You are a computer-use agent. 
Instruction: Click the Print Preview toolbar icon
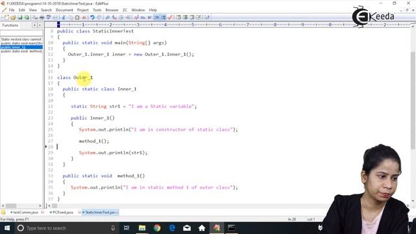point(35,18)
